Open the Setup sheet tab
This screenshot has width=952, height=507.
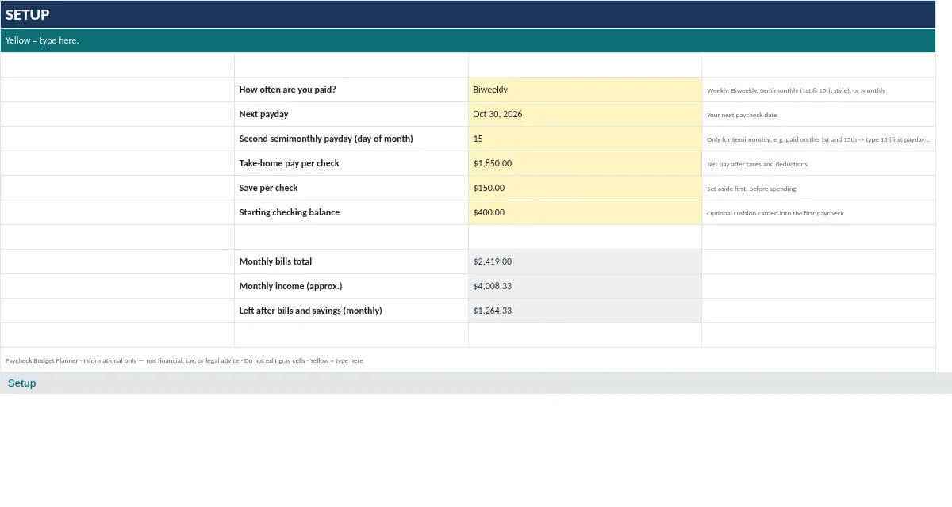tap(22, 383)
